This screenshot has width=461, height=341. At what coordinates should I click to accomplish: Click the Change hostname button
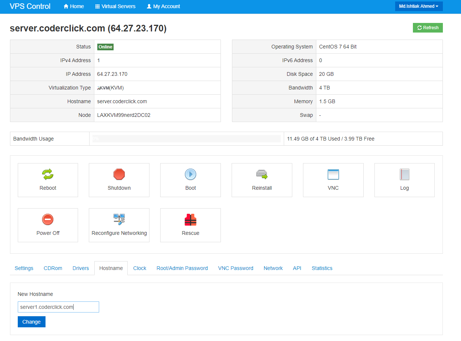[31, 322]
